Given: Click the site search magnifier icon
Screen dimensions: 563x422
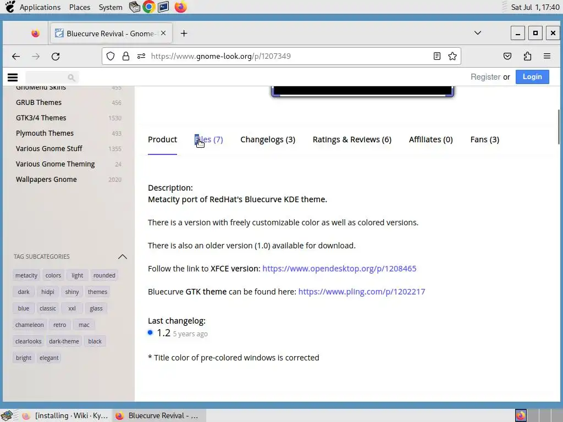Looking at the screenshot, I should [x=71, y=77].
